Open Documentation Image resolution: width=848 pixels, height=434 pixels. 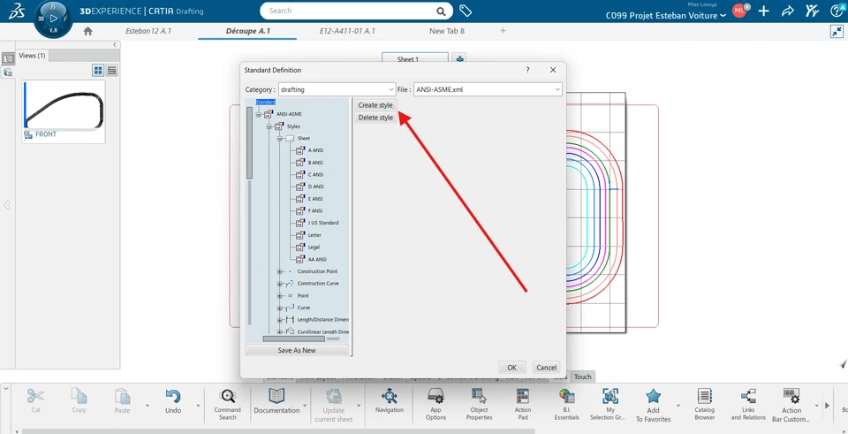coord(276,401)
